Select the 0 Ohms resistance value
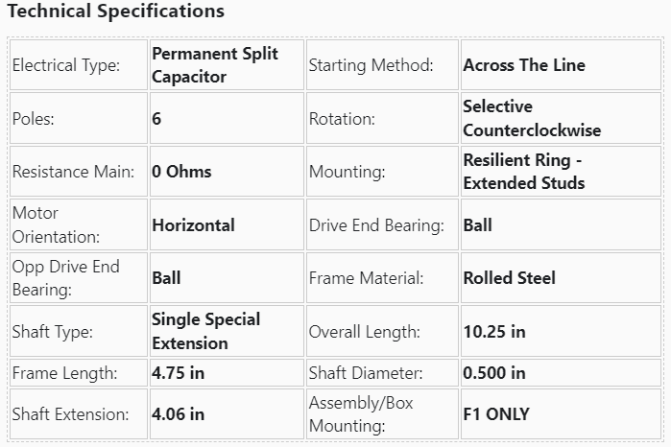The image size is (671, 447). pos(181,172)
